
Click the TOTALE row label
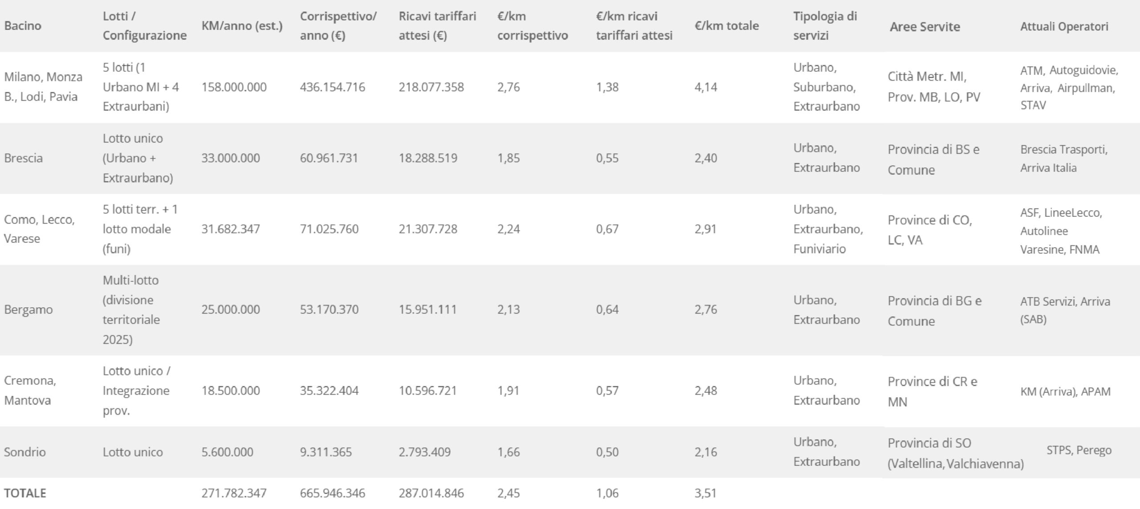click(x=25, y=493)
